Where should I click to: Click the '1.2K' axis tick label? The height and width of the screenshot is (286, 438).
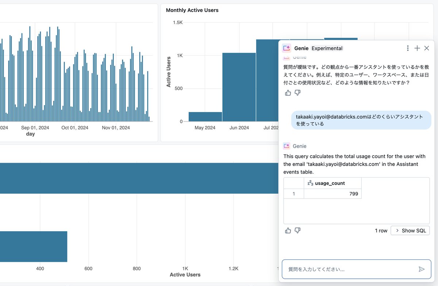pos(234,268)
